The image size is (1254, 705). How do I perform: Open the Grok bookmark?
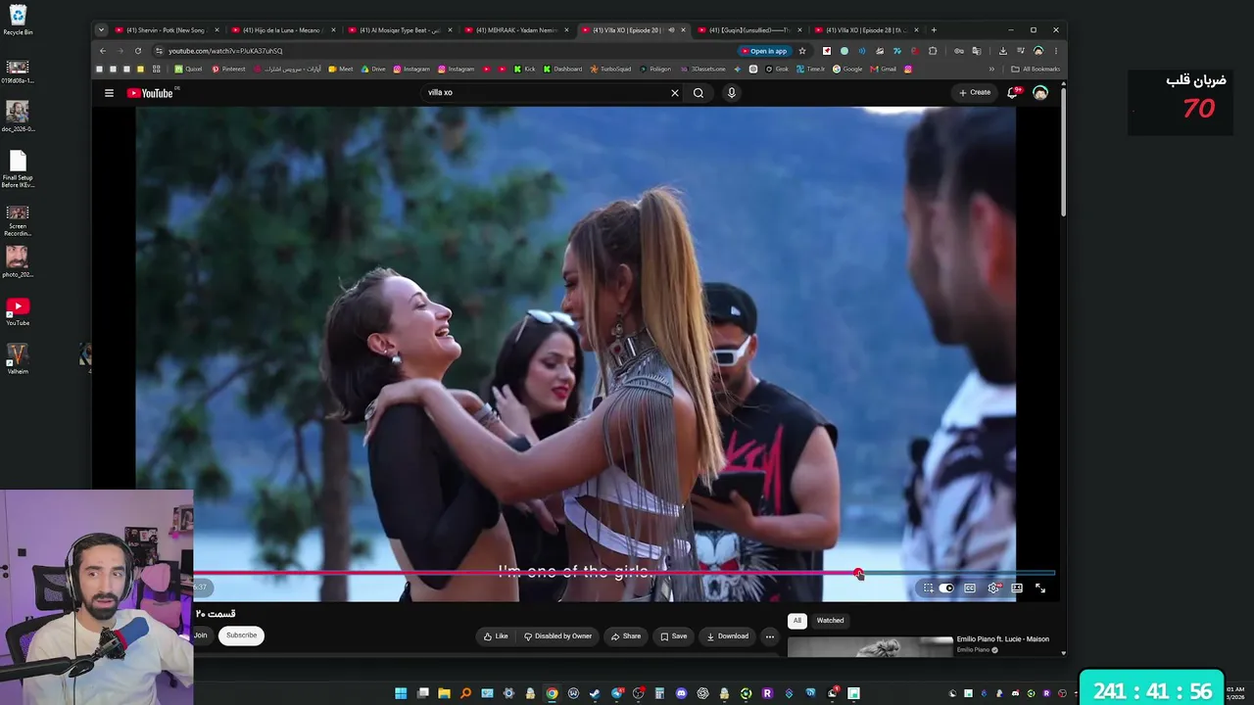(776, 70)
